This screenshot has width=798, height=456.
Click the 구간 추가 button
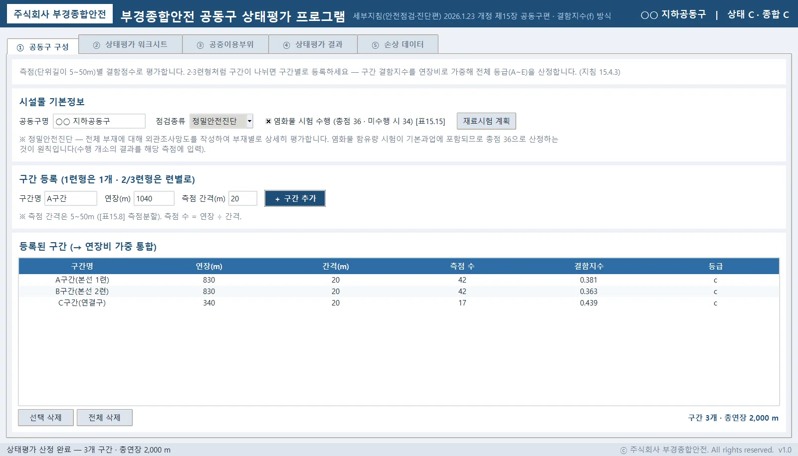coord(295,198)
